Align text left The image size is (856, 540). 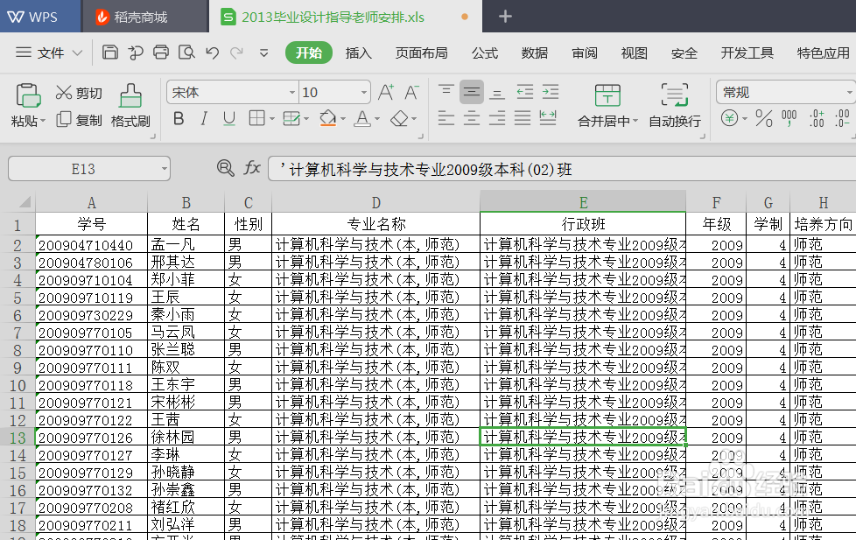tap(446, 118)
